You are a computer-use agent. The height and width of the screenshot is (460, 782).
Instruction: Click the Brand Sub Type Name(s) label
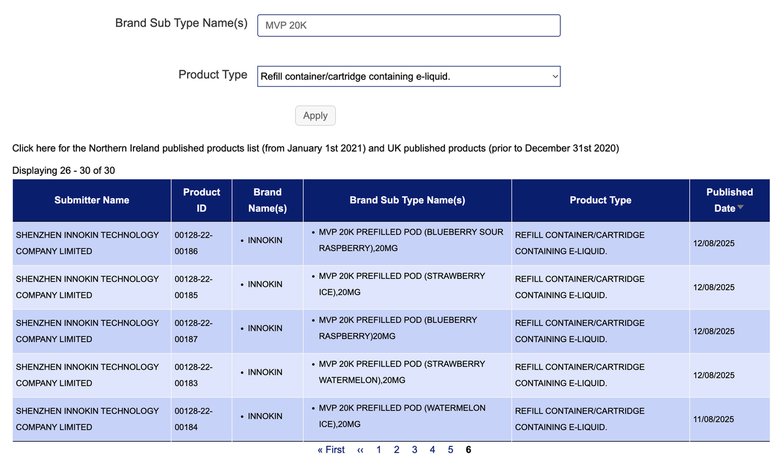(181, 23)
